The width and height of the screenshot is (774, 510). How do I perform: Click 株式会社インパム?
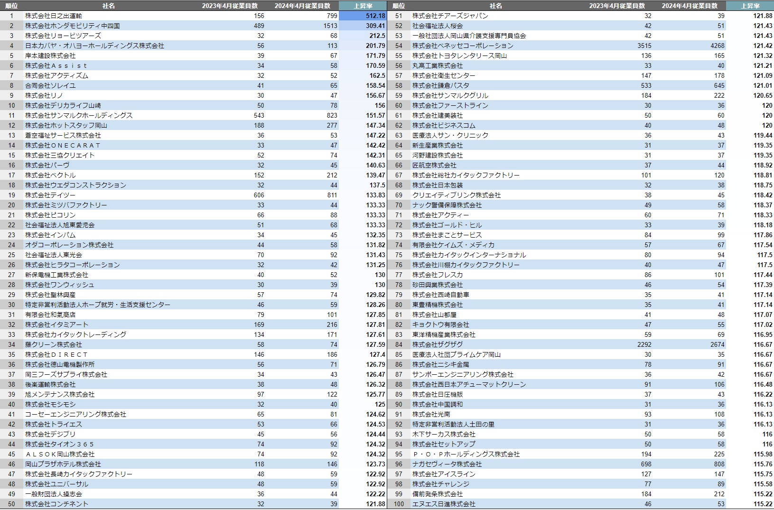point(50,235)
